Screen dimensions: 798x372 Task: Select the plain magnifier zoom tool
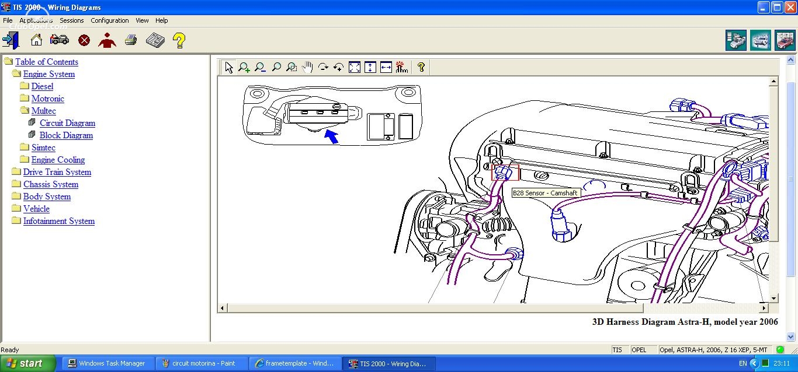[276, 67]
